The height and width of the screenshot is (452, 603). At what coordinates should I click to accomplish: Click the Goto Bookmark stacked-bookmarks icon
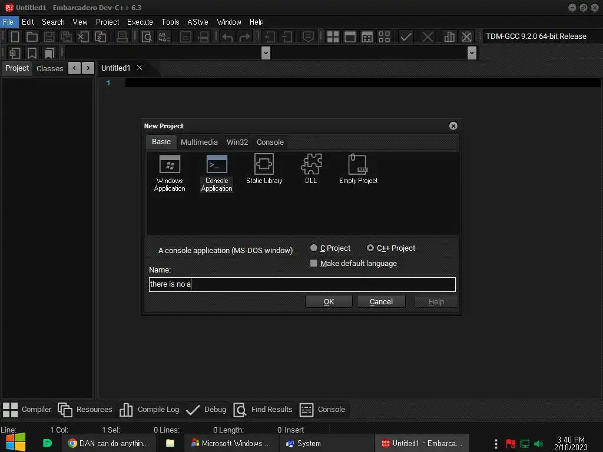tap(49, 53)
